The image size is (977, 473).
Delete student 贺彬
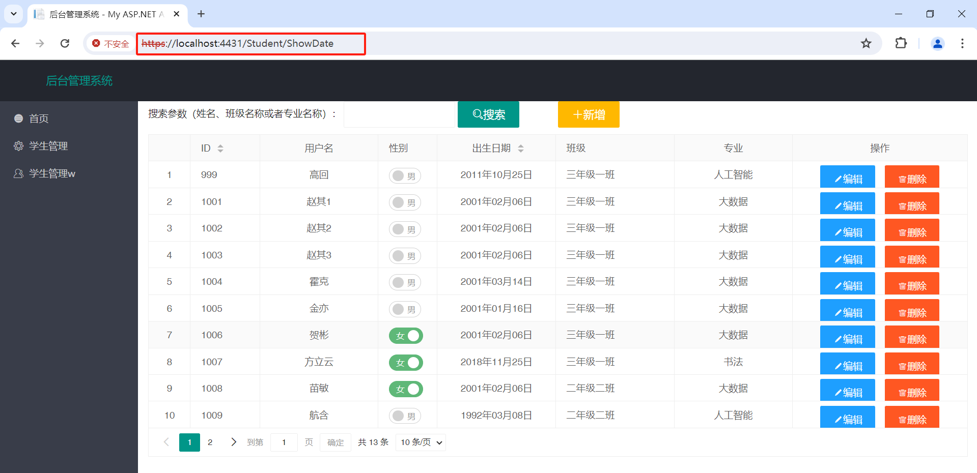[x=912, y=337]
